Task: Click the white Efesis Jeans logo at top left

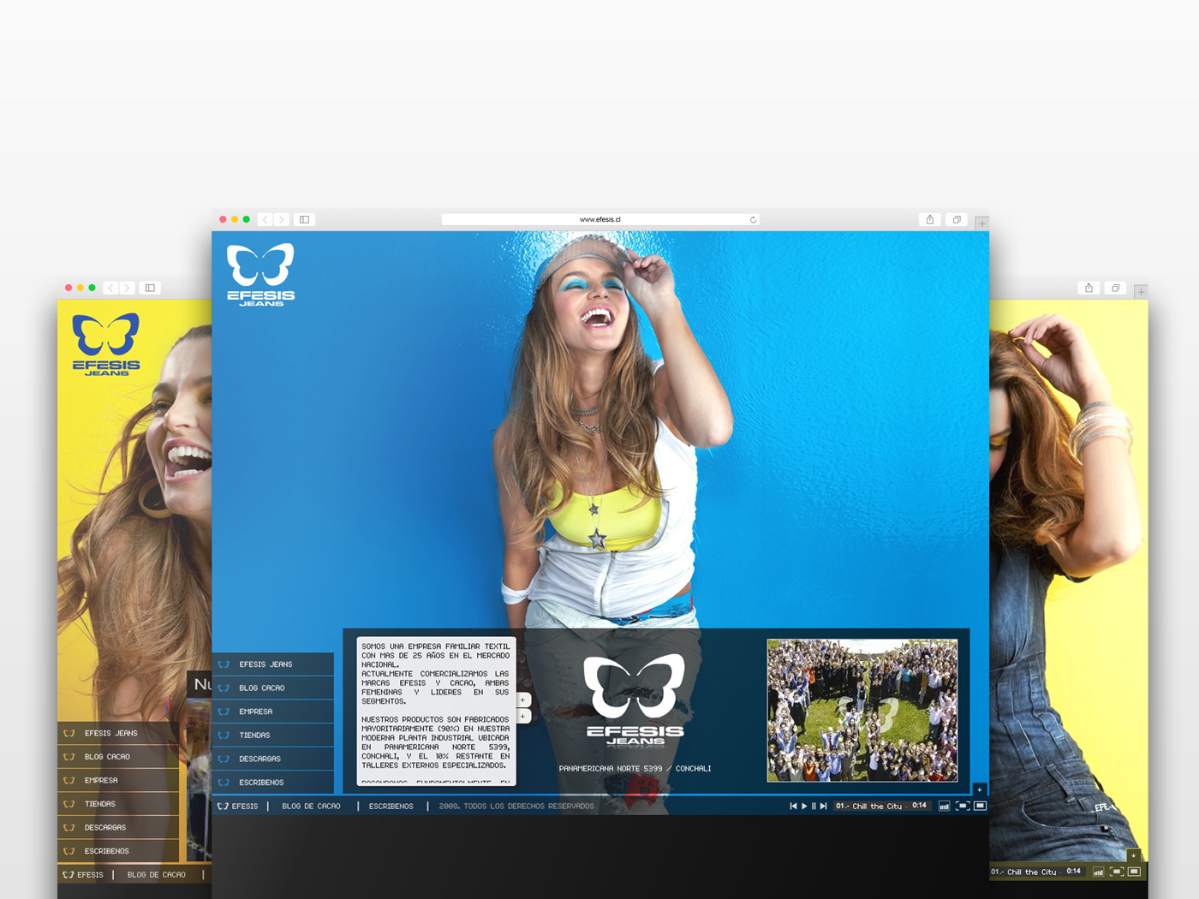Action: 260,274
